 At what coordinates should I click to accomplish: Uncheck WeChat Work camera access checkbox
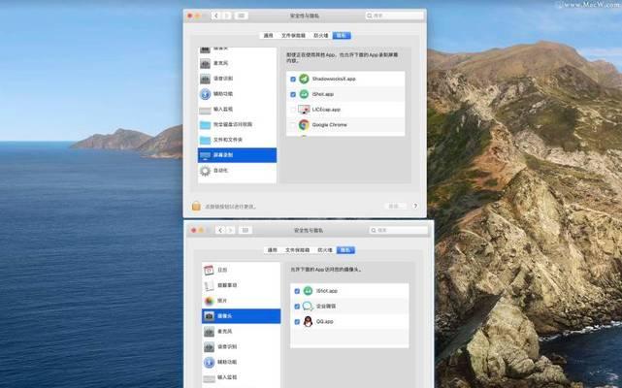click(297, 307)
